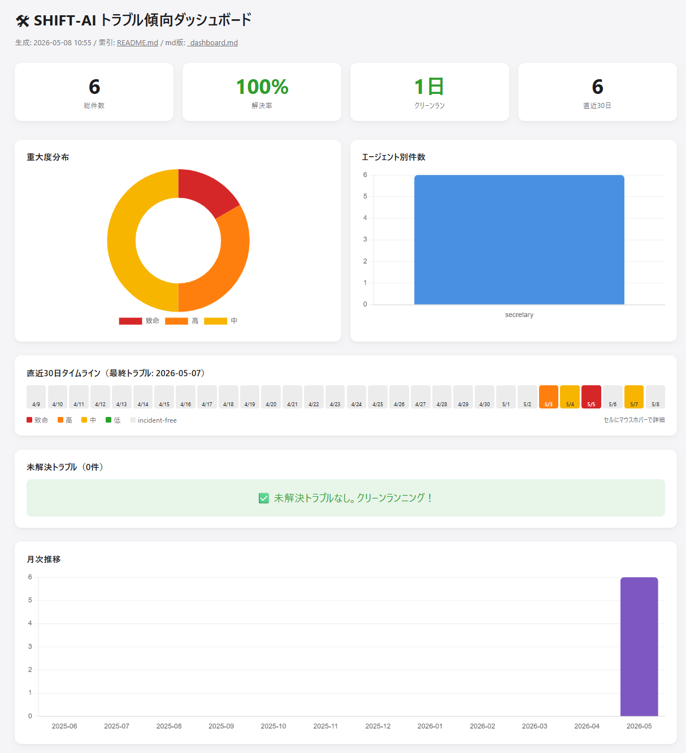686x753 pixels.
Task: Select the 5/3 timeline cell
Action: coord(548,397)
